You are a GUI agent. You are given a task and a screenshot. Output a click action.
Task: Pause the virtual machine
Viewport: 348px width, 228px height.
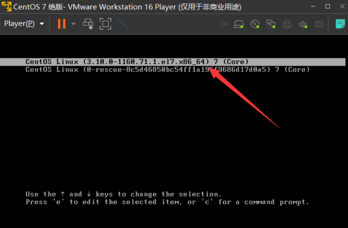(62, 24)
